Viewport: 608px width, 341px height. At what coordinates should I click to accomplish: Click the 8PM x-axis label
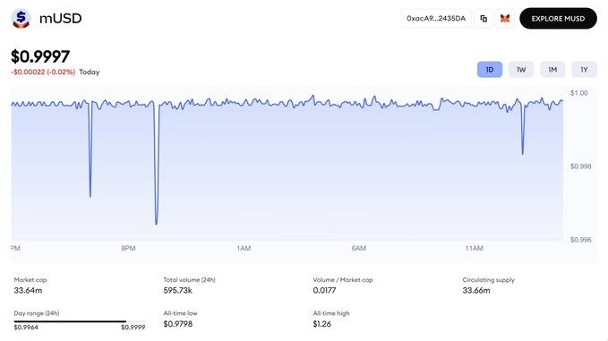pyautogui.click(x=128, y=248)
